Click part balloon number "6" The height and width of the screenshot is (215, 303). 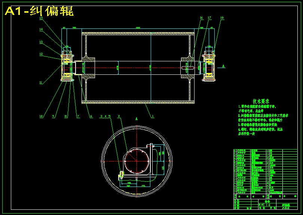91,116
